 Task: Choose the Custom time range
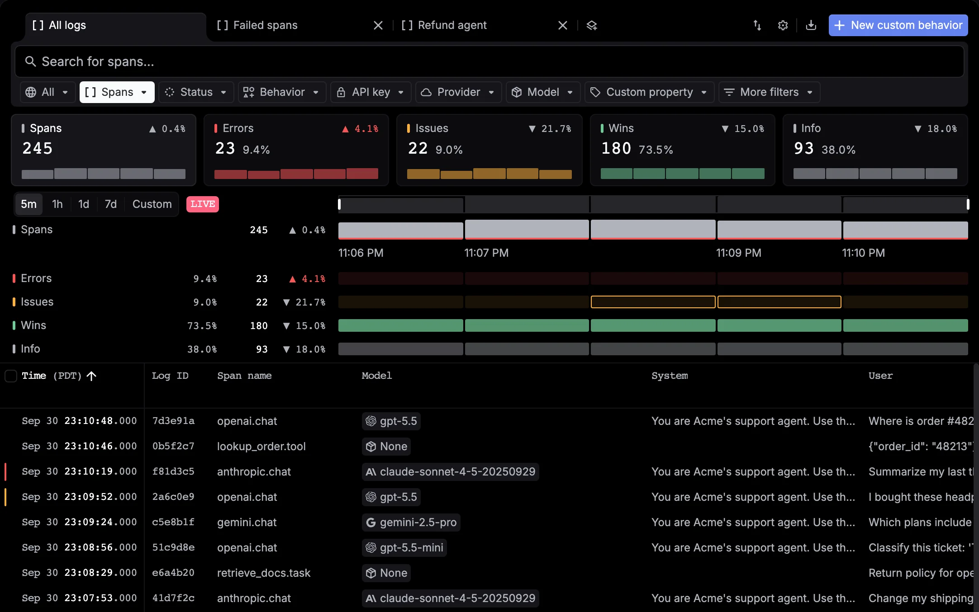(152, 204)
